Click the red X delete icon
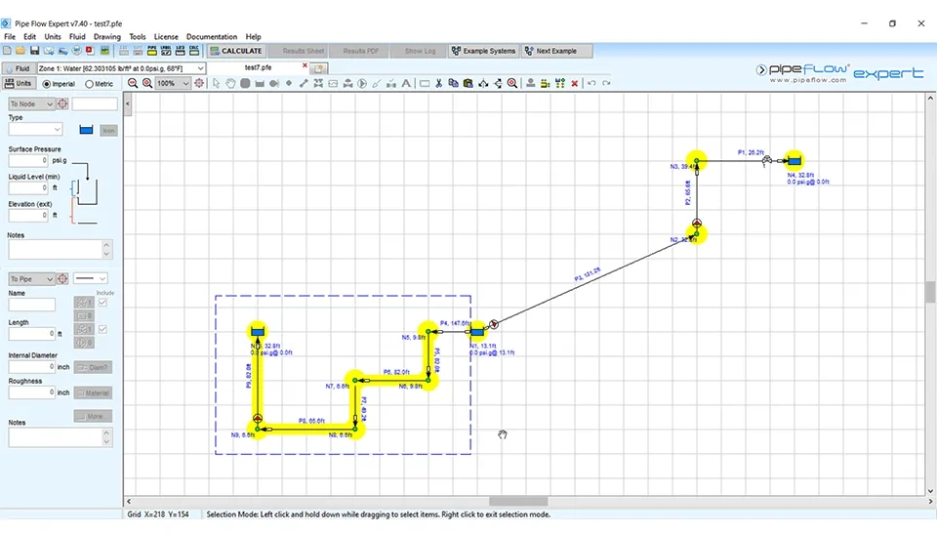 pyautogui.click(x=574, y=84)
